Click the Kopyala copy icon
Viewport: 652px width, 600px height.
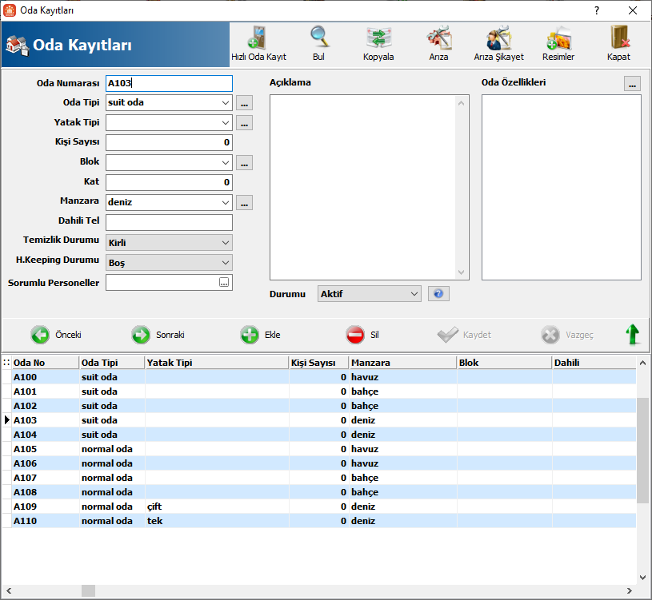(x=378, y=38)
